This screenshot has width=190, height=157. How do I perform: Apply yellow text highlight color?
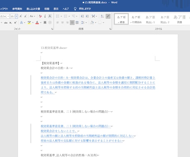tap(29, 23)
